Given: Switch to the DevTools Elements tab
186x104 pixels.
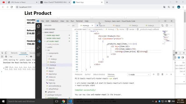Looking at the screenshot, I should click(x=14, y=53).
